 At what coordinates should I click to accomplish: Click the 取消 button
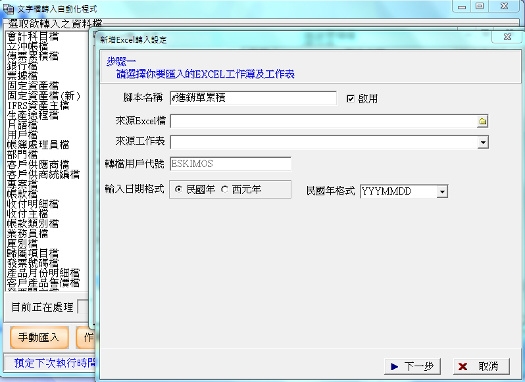point(481,366)
